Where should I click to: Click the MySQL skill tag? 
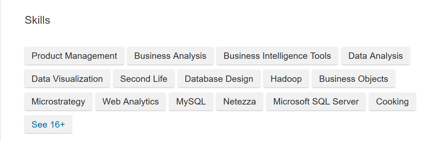191,102
